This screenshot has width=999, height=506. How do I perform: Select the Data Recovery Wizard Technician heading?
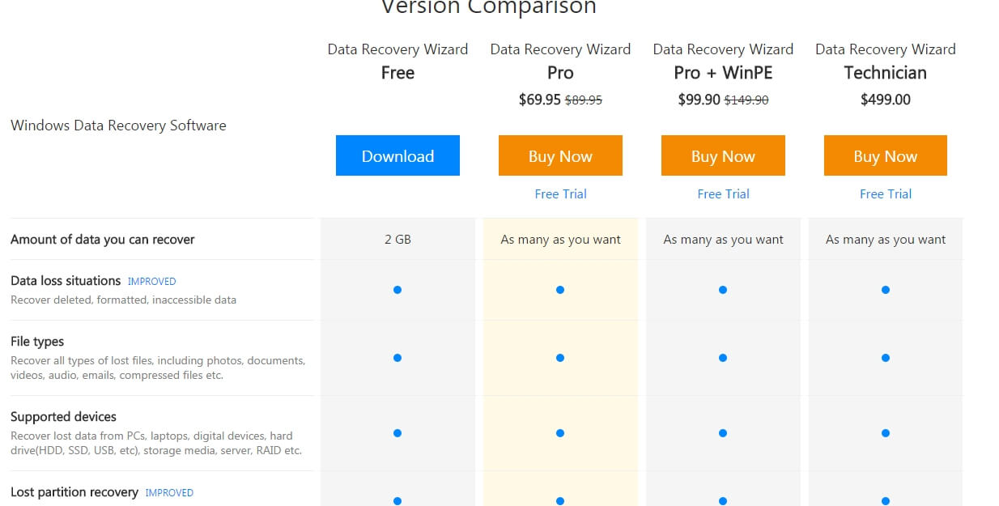886,61
